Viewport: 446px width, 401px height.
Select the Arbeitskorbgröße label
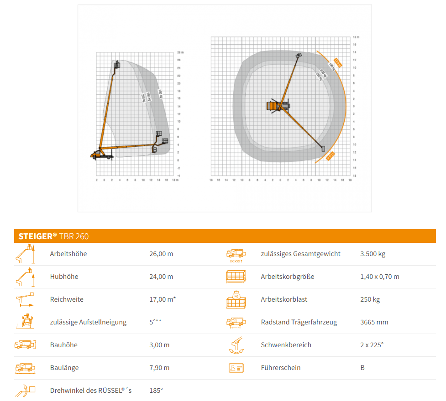(x=288, y=277)
